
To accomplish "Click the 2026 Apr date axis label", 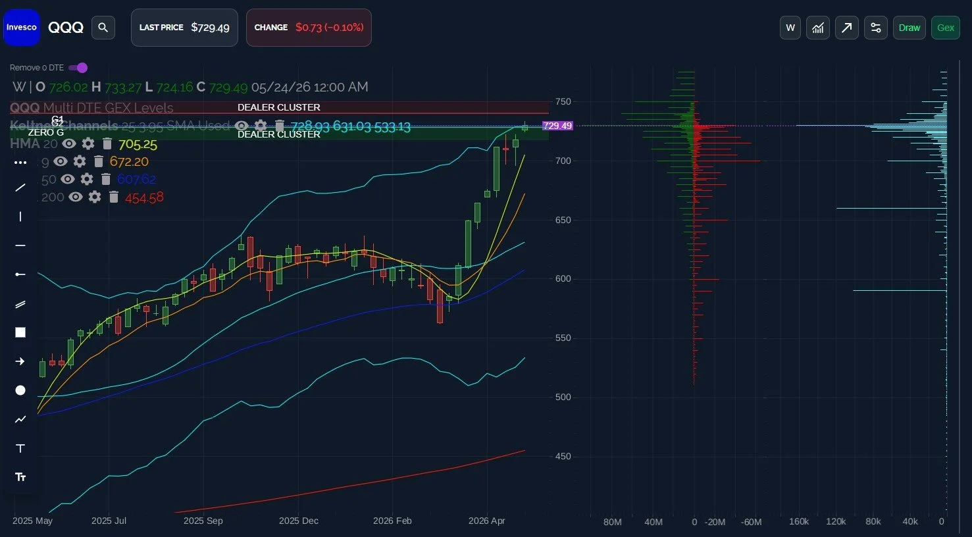I will (x=487, y=521).
